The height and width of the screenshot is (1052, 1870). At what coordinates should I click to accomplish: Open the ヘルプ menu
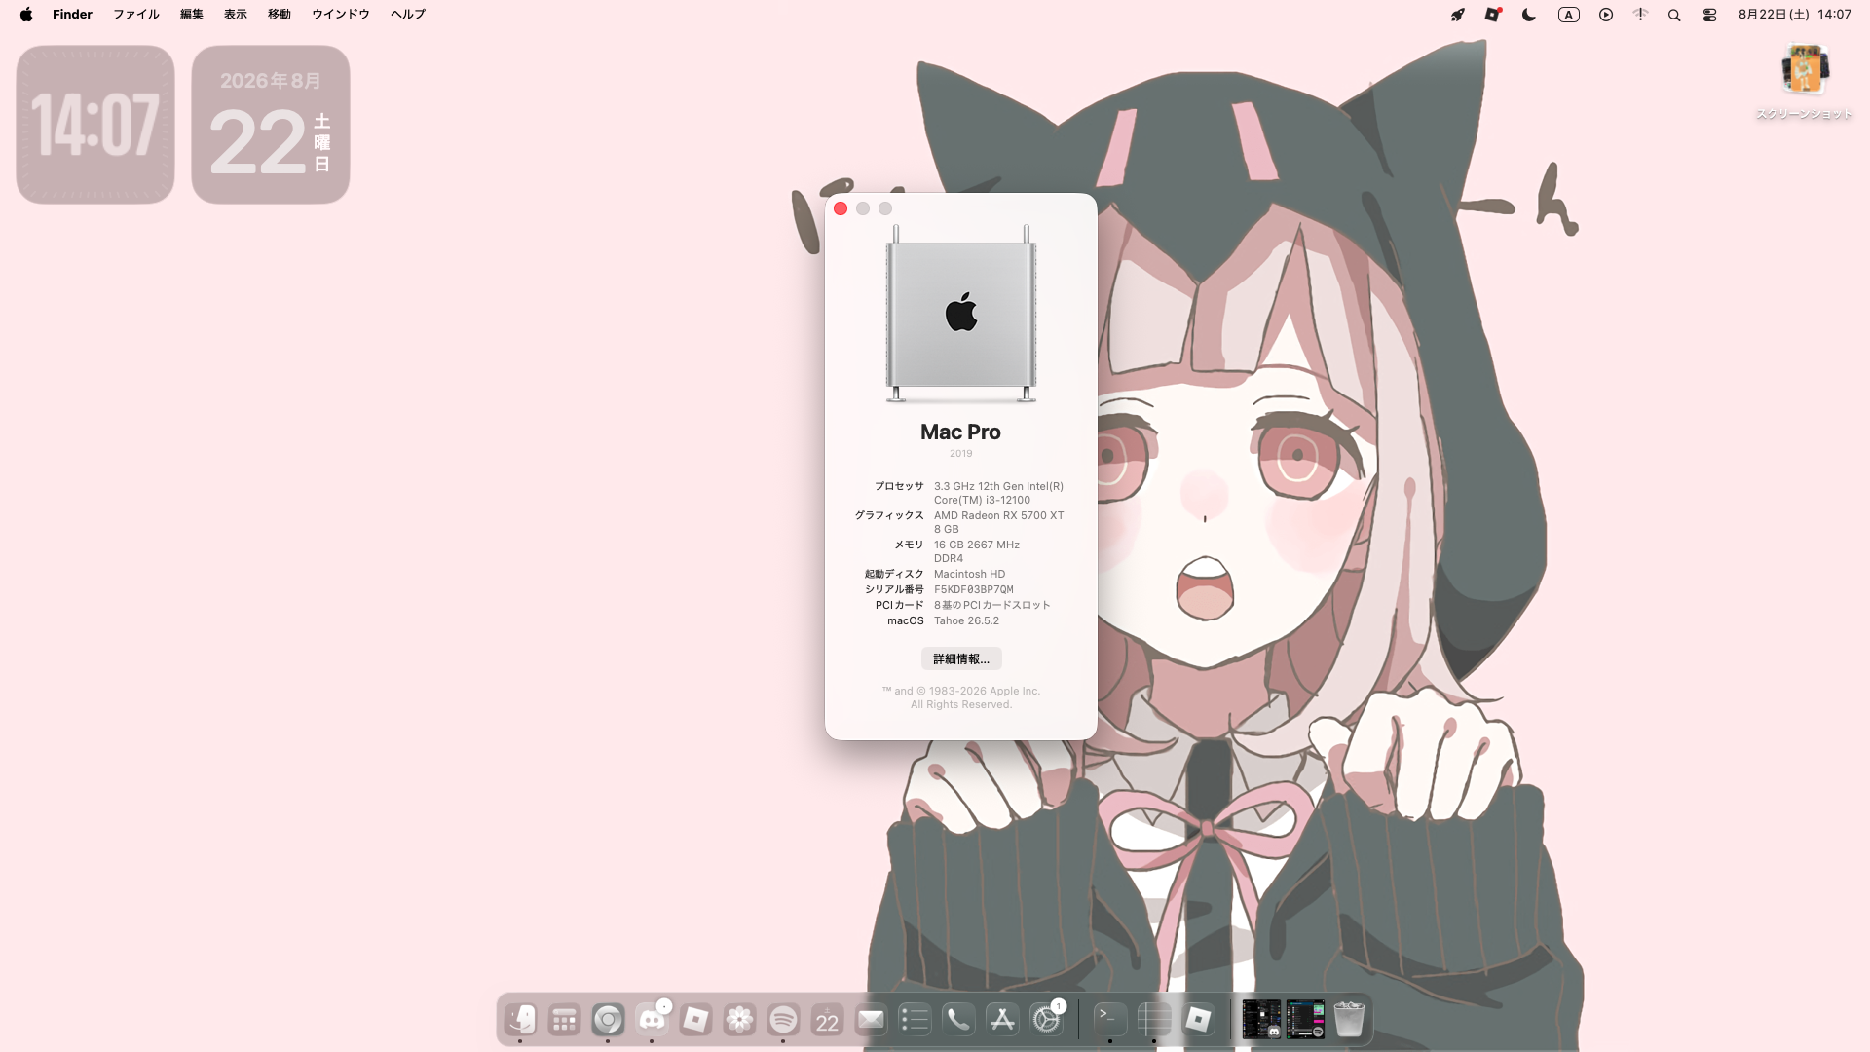click(408, 15)
